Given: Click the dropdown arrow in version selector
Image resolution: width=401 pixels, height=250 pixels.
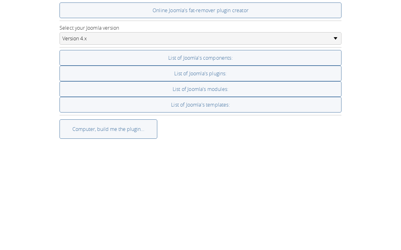Looking at the screenshot, I should click(335, 38).
